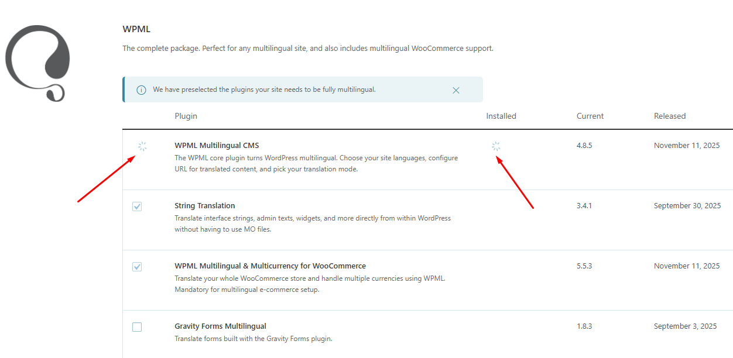The width and height of the screenshot is (733, 358).
Task: Click WPML Multilingual & Multicurrency for WooCommerce title
Action: (270, 266)
